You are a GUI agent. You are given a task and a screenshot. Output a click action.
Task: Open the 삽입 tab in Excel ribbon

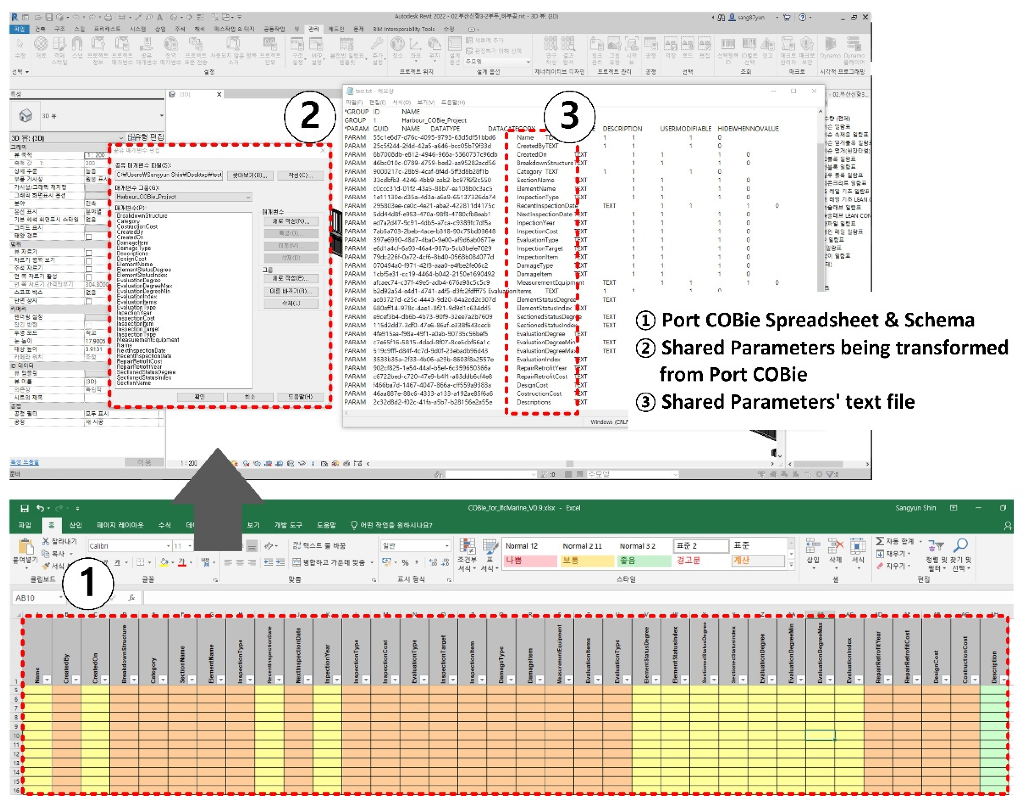point(75,525)
